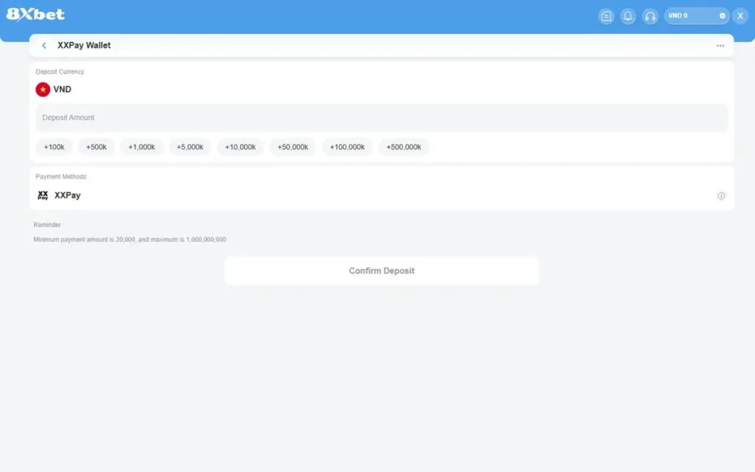Focus the Deposit Amount input field
Viewport: 755px width, 472px height.
(x=381, y=117)
